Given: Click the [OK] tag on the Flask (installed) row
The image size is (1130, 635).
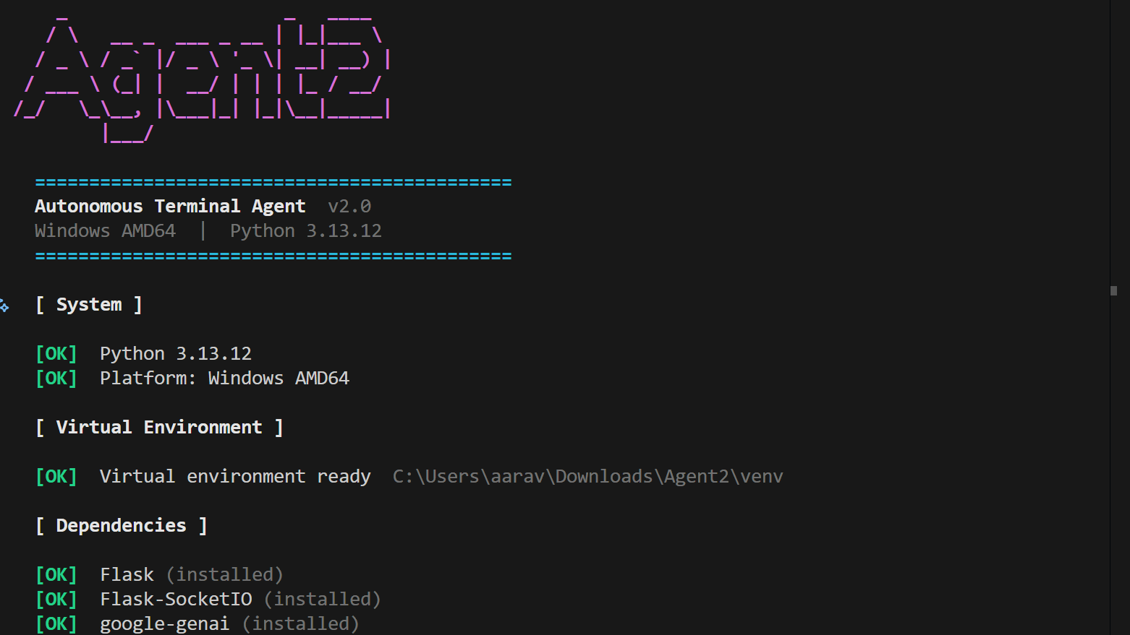Looking at the screenshot, I should tap(56, 575).
